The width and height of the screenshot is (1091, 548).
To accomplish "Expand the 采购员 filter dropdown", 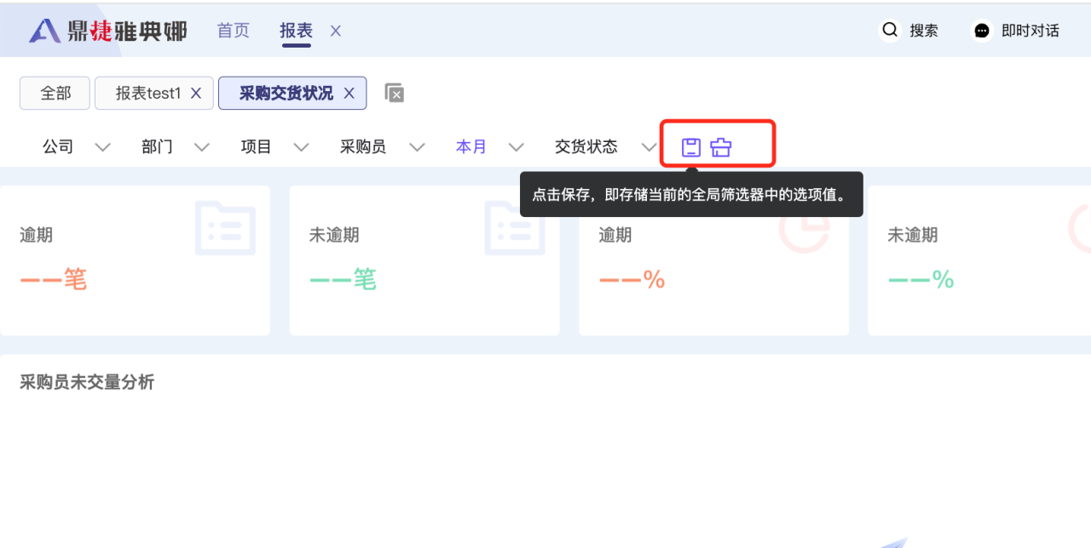I will point(417,147).
